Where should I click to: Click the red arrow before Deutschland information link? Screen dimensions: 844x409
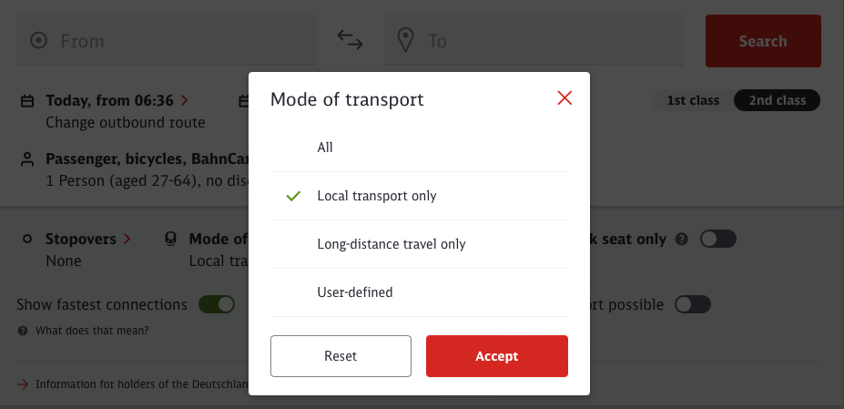[23, 384]
